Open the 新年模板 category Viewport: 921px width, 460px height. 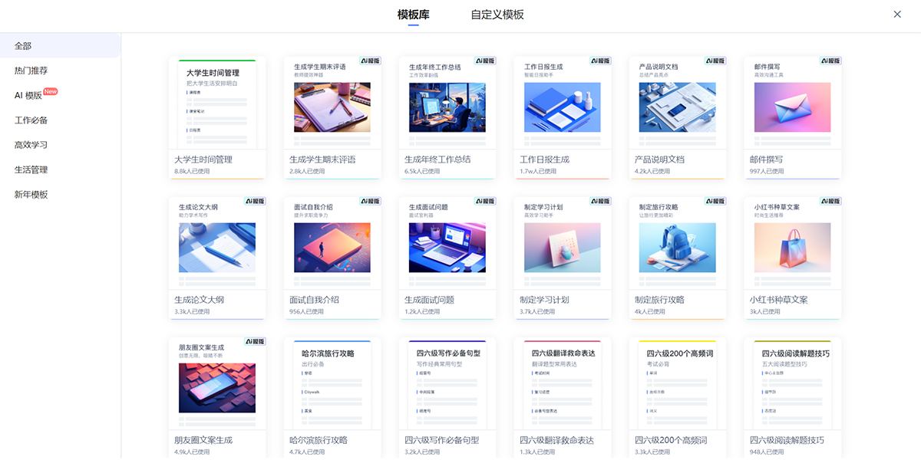(x=31, y=195)
